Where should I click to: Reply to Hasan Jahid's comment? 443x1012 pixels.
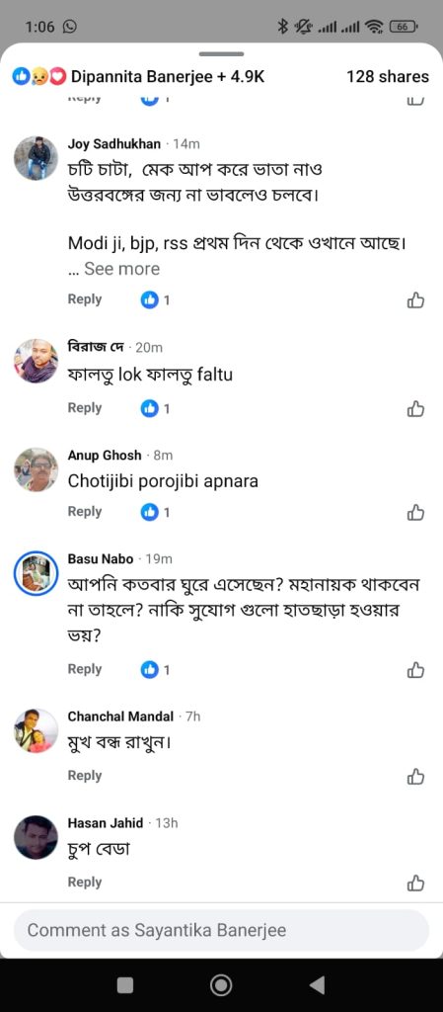pos(84,882)
